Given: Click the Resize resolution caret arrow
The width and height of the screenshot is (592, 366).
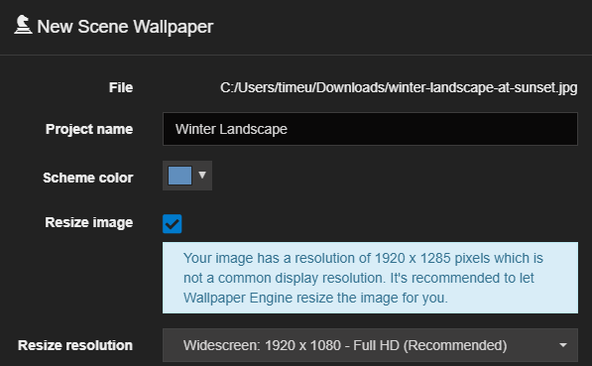Looking at the screenshot, I should coord(563,345).
